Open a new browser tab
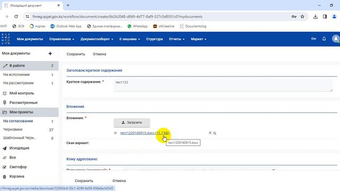 tap(68, 5)
